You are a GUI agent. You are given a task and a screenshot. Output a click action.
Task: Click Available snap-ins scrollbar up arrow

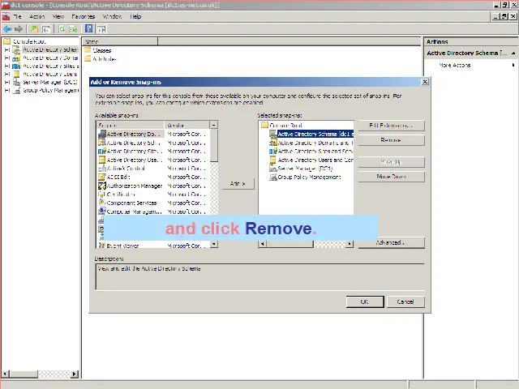click(x=214, y=125)
